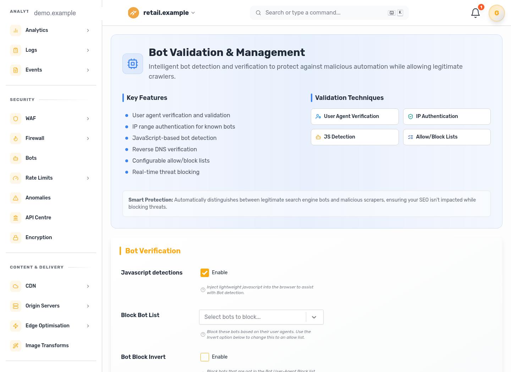The height and width of the screenshot is (372, 511).
Task: Expand the Edge Optimisation sidebar chevron
Action: tap(88, 326)
